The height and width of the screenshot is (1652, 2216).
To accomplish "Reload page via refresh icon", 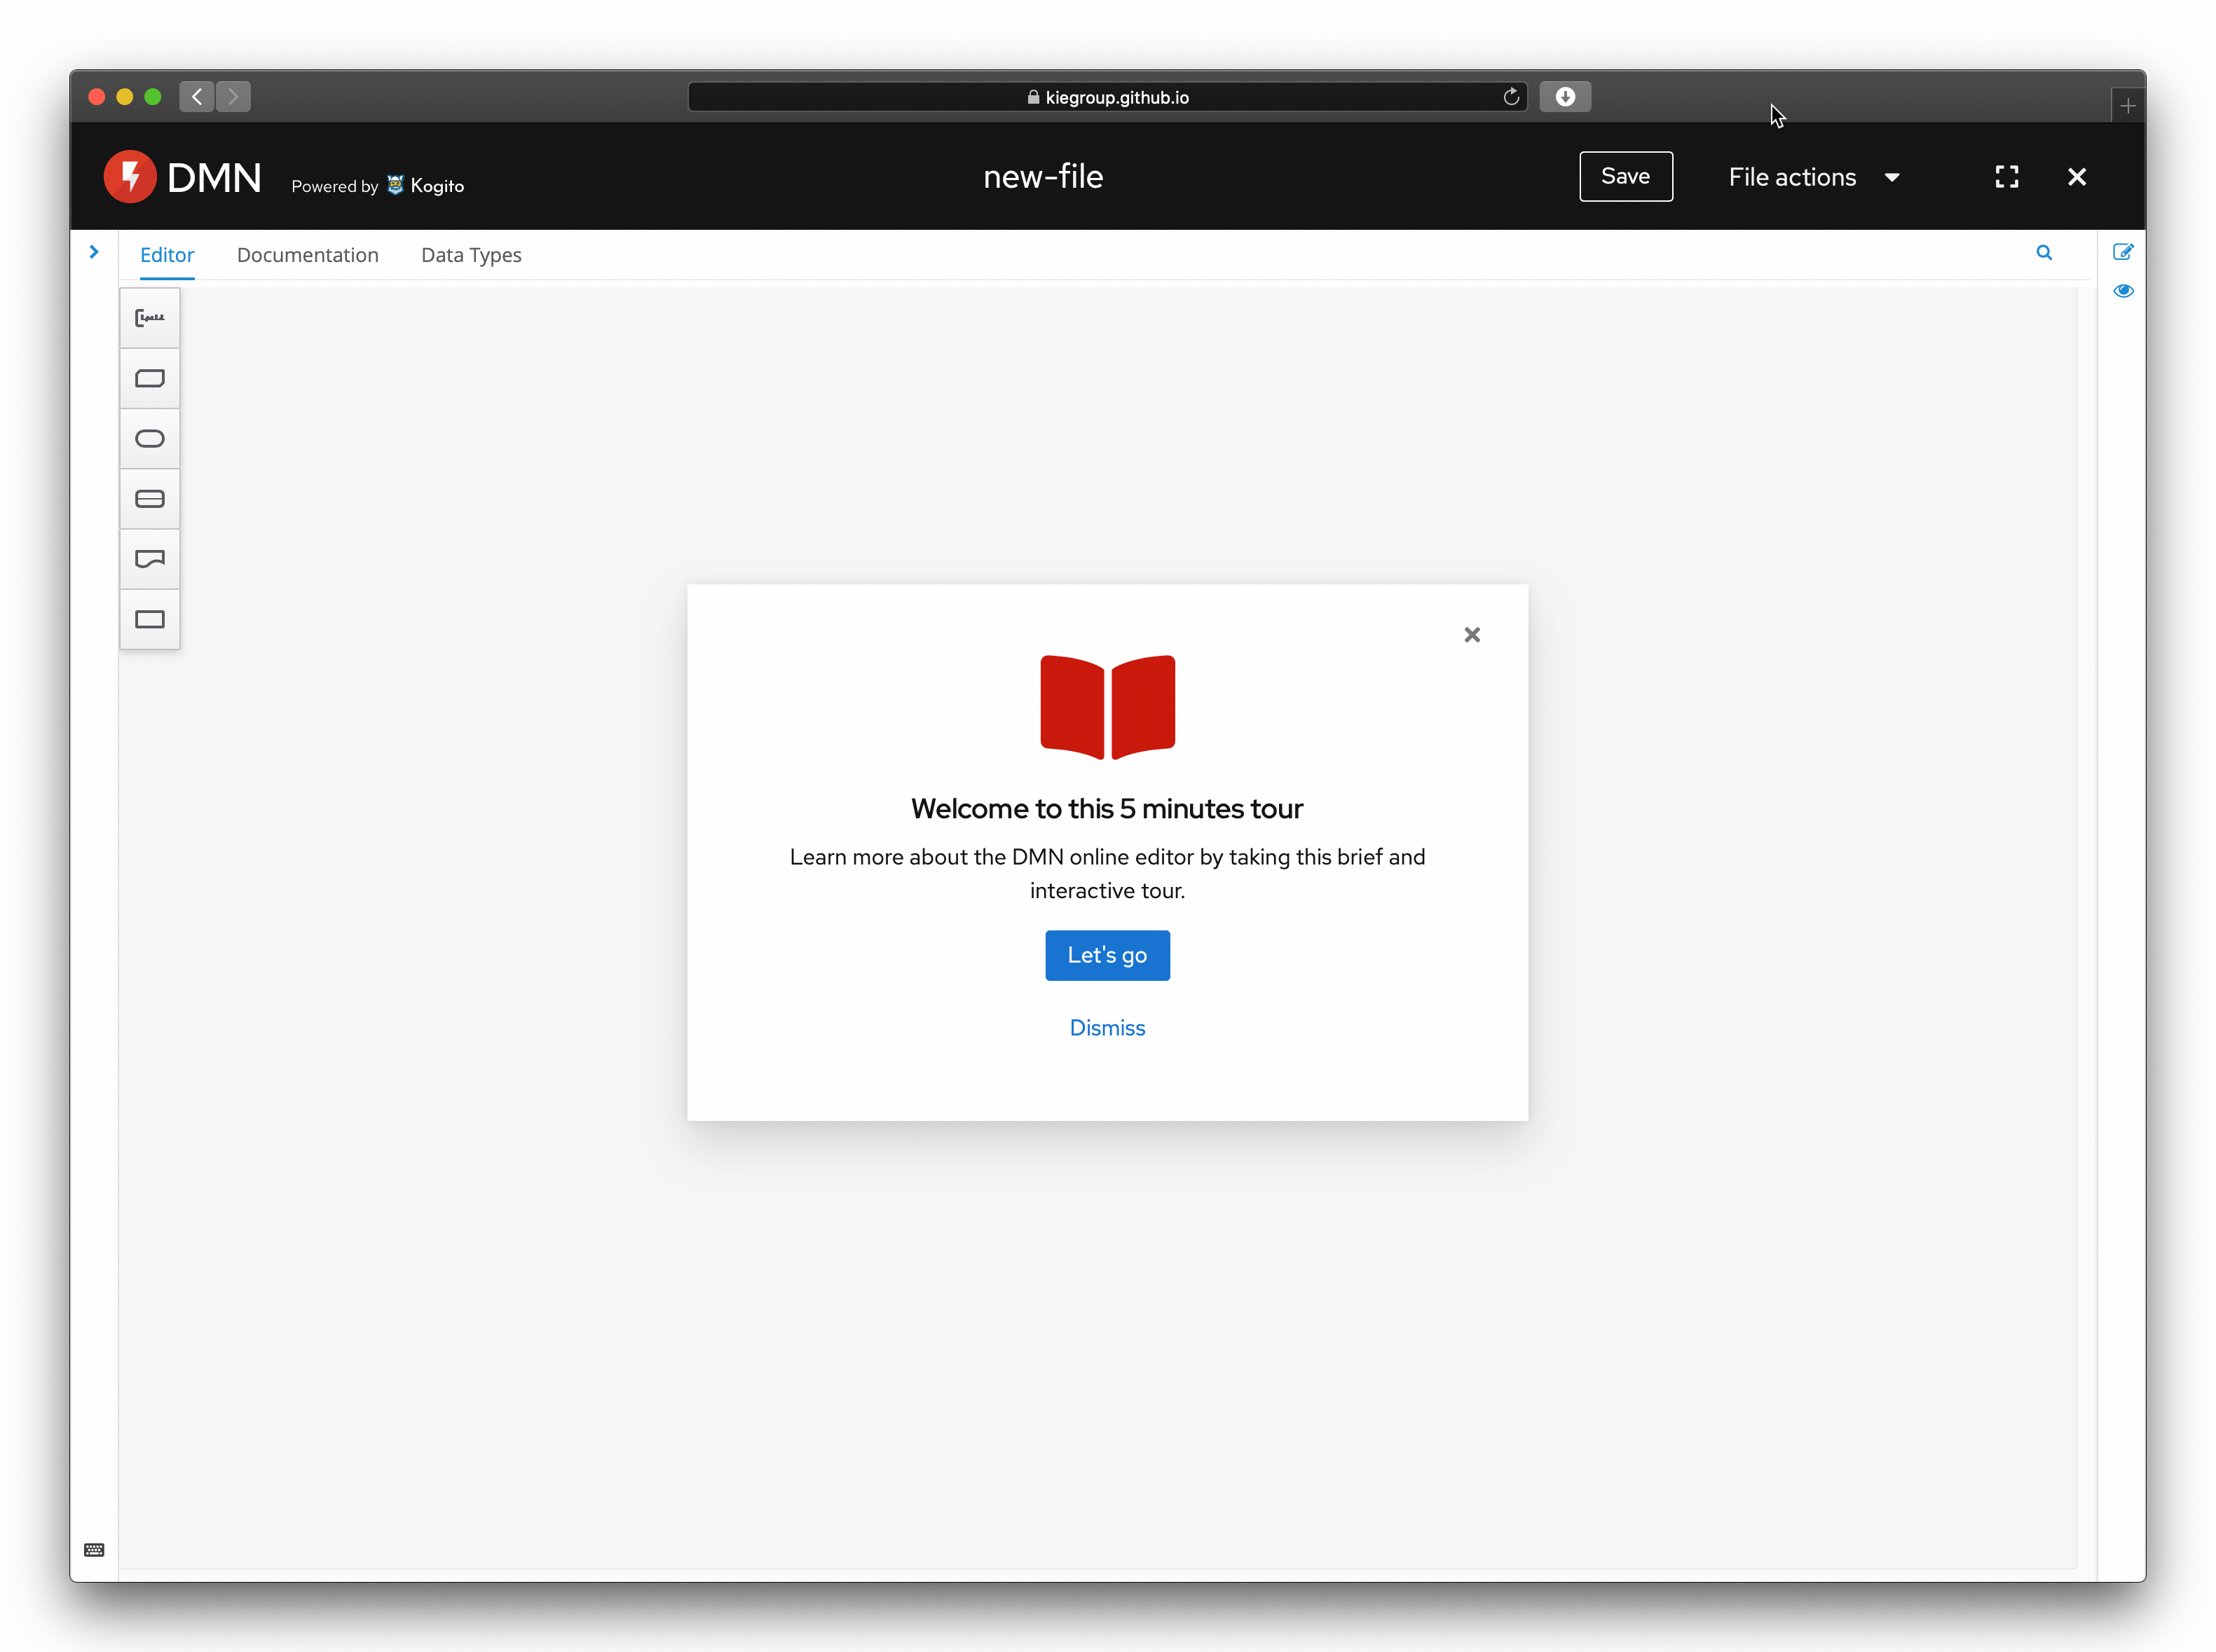I will click(1511, 96).
